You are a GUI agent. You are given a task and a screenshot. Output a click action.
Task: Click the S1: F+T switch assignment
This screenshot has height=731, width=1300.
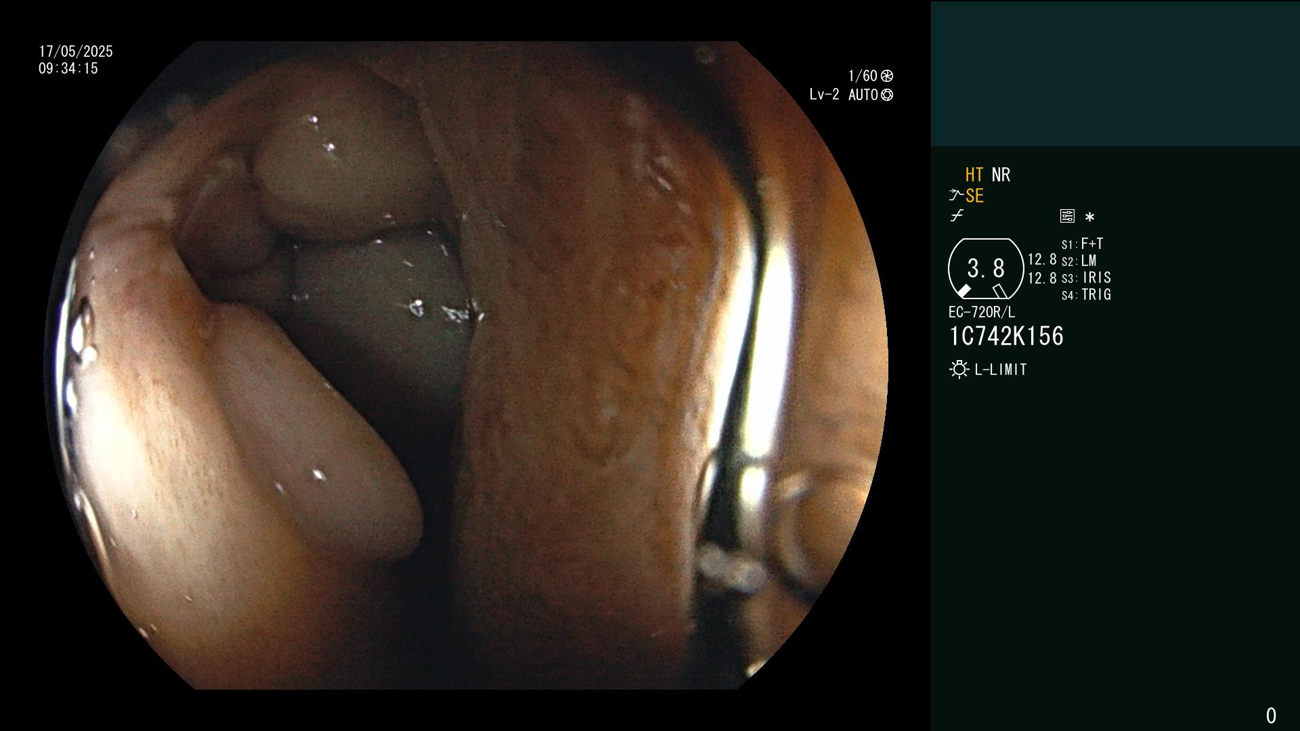pos(1083,244)
